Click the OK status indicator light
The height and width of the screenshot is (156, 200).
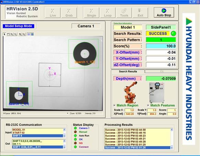coord(75,139)
